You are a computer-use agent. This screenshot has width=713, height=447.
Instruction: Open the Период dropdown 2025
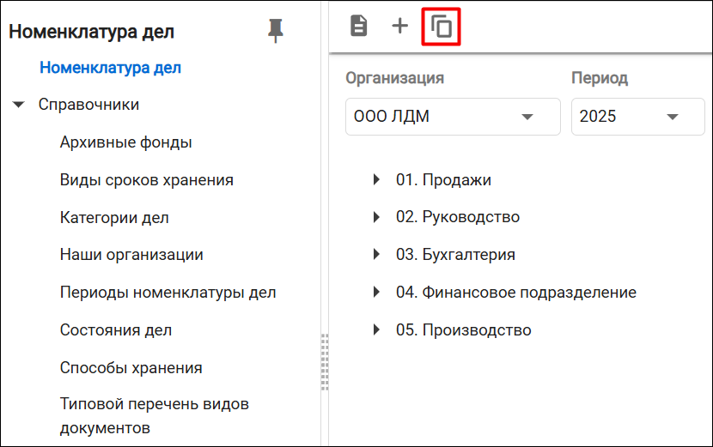[637, 117]
